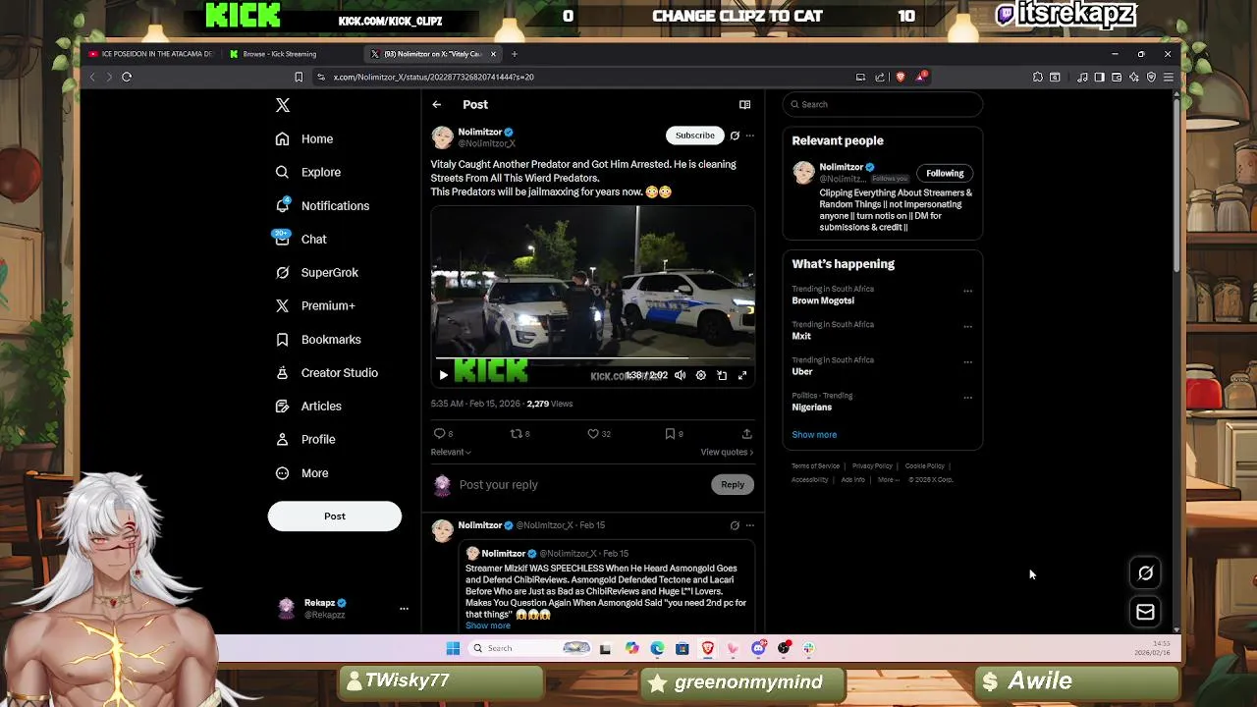Click the Grok icon on the main post
The height and width of the screenshot is (707, 1257).
pyautogui.click(x=735, y=136)
